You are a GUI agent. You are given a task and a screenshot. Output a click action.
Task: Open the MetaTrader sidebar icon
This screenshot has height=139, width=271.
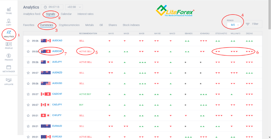coord(9,69)
